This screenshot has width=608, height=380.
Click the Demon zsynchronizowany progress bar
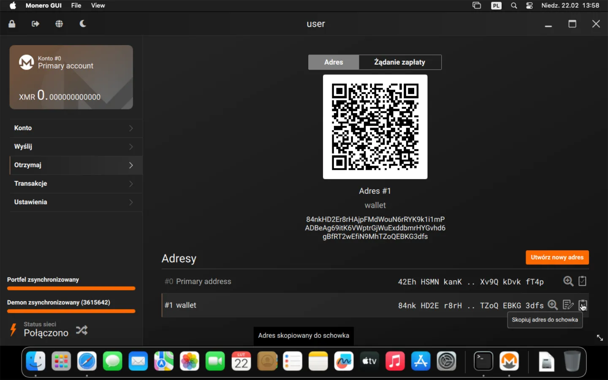click(71, 312)
